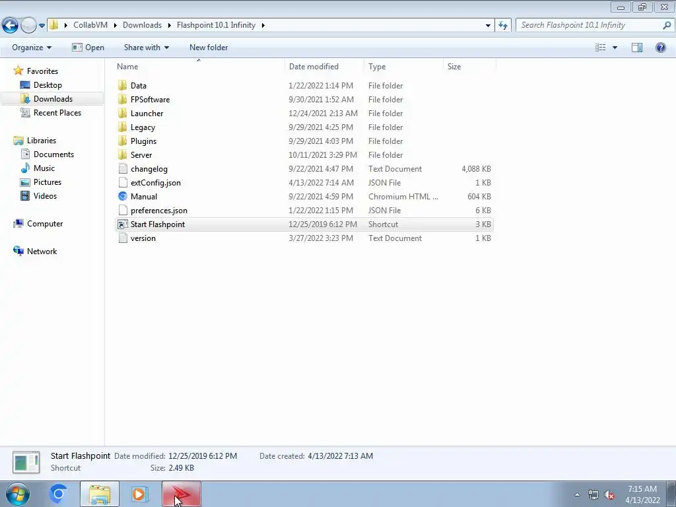Select the Launcher folder icon
The height and width of the screenshot is (507, 676).
[122, 114]
